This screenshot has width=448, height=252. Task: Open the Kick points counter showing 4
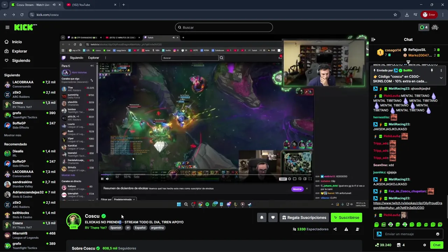pyautogui.click(x=424, y=27)
